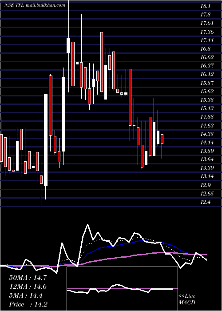This screenshot has width=222, height=311.
Task: Click the 17.36 price axis label
Action: coord(207,32)
